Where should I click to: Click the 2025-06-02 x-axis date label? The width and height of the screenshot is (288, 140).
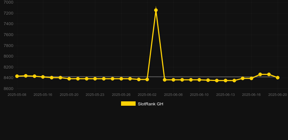(147, 95)
